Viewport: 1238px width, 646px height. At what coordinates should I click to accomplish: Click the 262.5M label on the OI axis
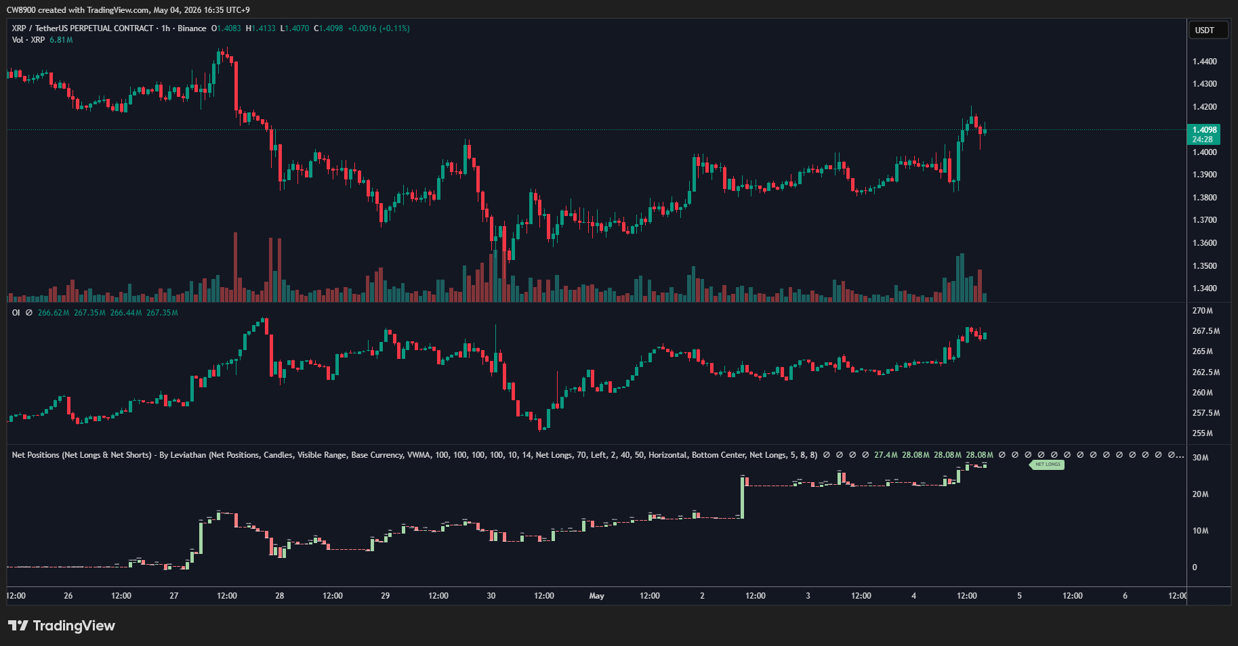[x=1205, y=372]
